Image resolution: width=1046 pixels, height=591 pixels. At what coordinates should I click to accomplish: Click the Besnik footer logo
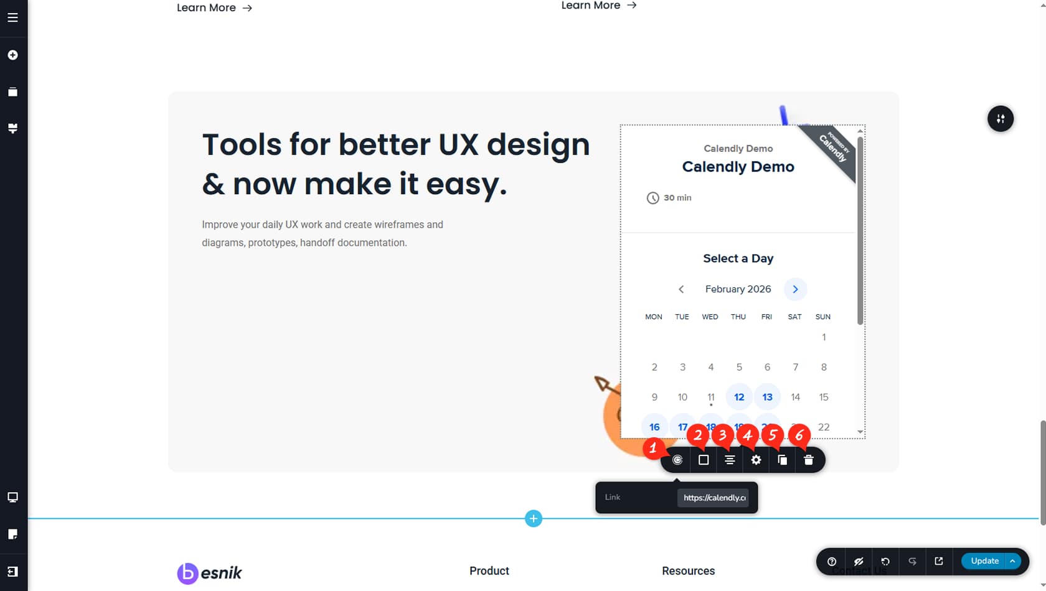pyautogui.click(x=209, y=573)
